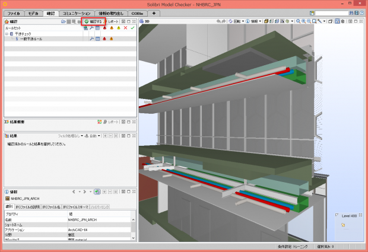Open the 自動 dropdown in results panel
This screenshot has width=368, height=252.
click(x=92, y=136)
